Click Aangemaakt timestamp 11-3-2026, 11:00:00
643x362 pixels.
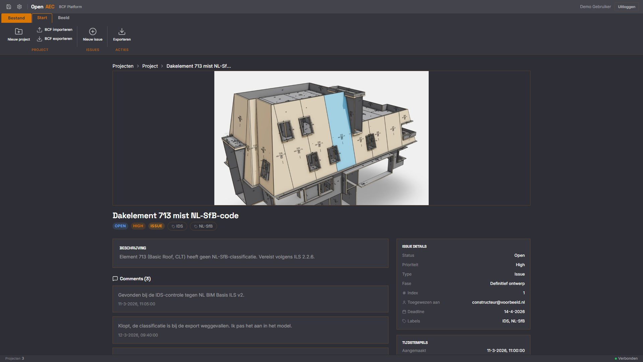point(506,351)
